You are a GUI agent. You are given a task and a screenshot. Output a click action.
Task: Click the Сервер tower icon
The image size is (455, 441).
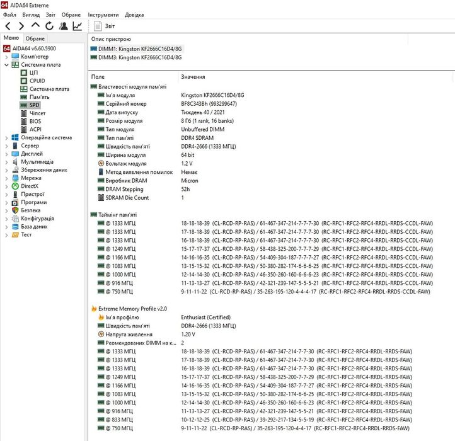point(15,146)
